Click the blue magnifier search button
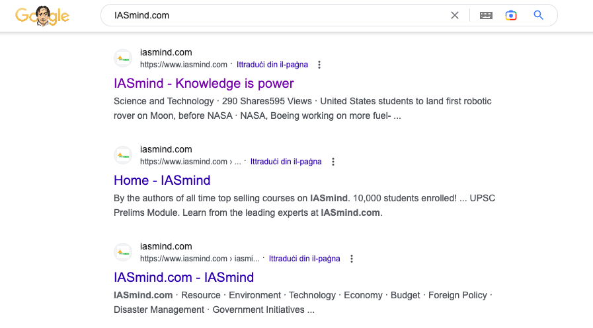593x328 pixels. [x=539, y=15]
